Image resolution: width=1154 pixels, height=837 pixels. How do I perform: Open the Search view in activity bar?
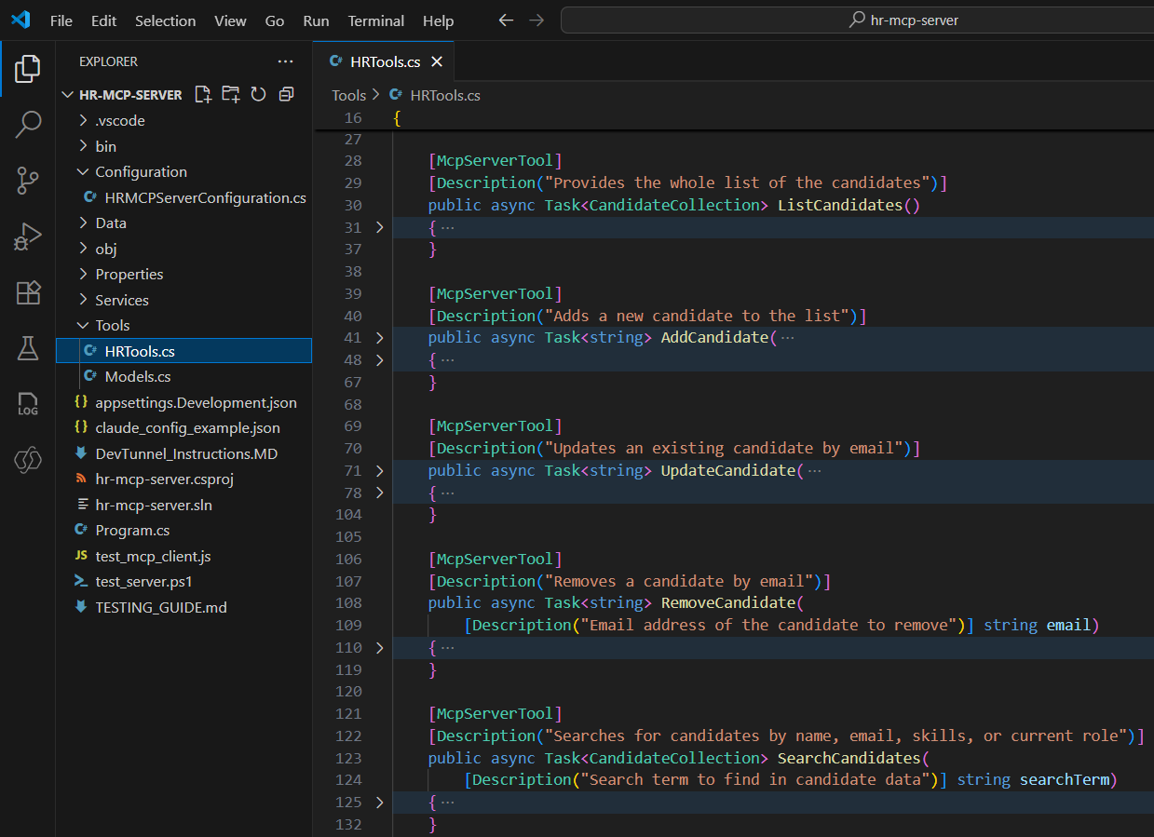(x=28, y=124)
